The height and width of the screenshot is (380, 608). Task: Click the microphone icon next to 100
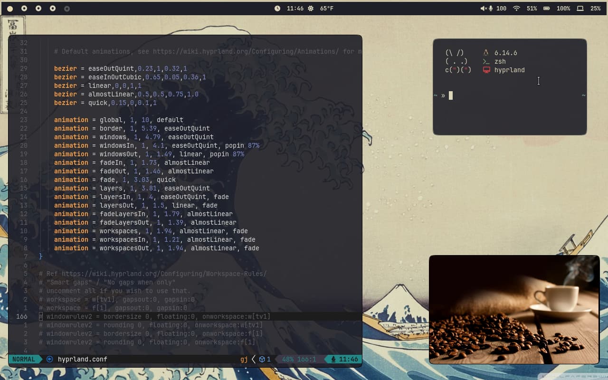491,9
